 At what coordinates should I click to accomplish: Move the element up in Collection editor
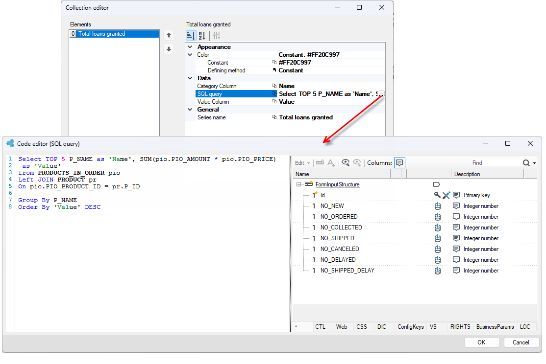[169, 35]
